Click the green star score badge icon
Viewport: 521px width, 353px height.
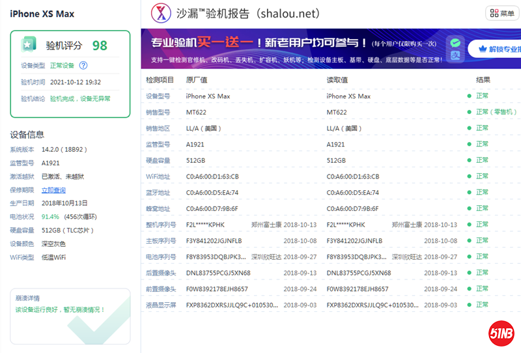[28, 44]
